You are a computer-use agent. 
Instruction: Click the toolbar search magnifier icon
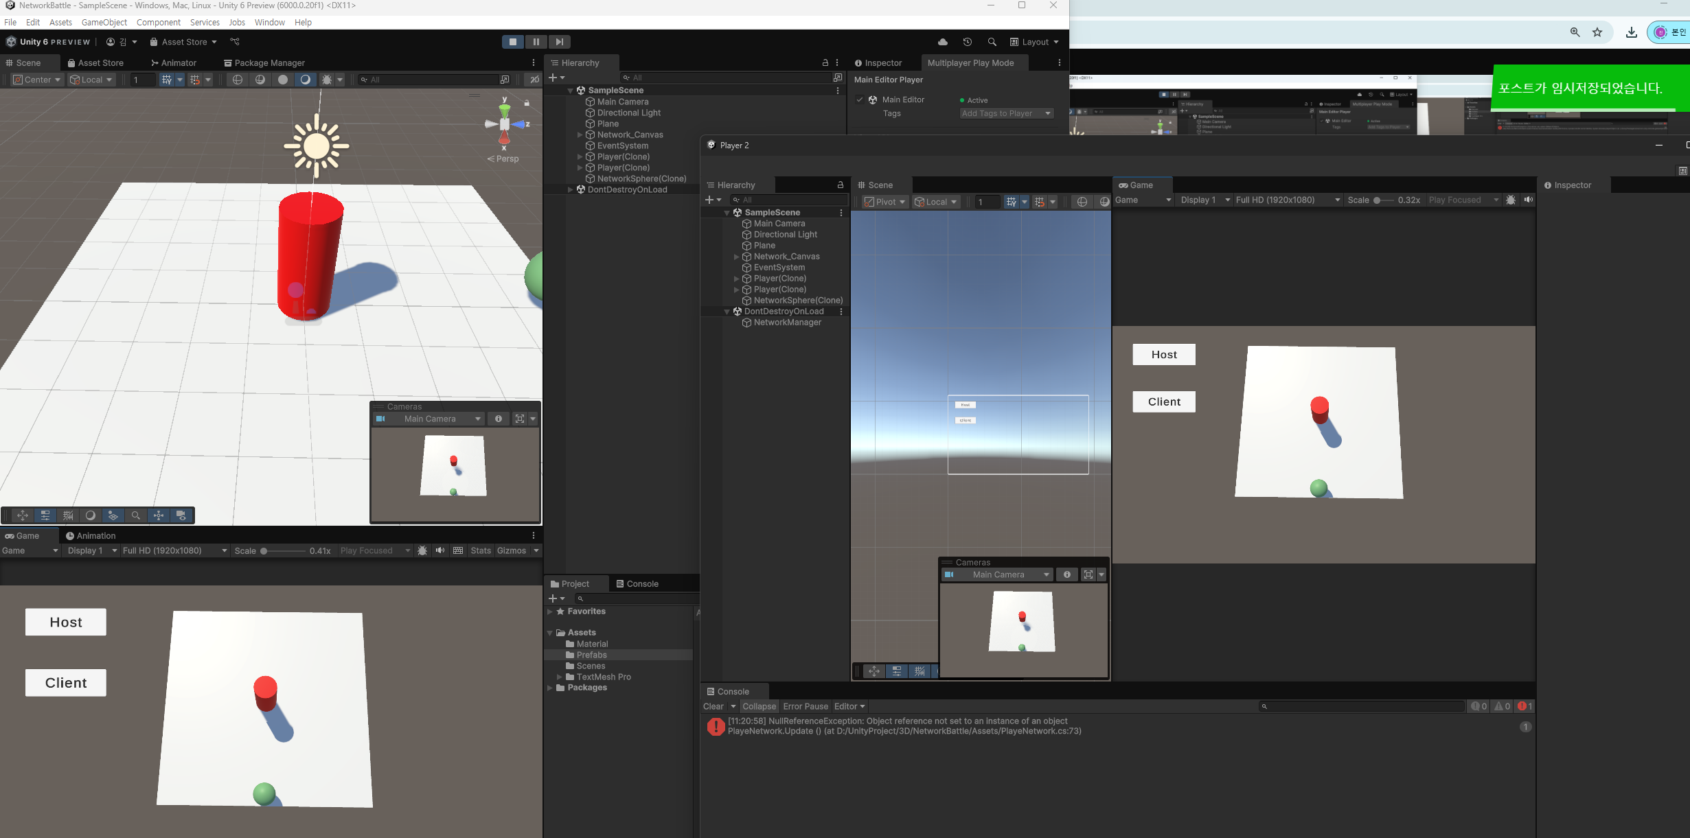(x=992, y=42)
